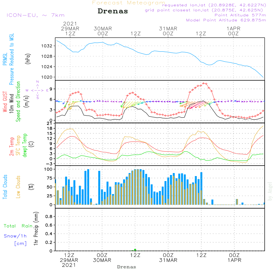Select bottom axis label "00Z 30MAR"
The image size is (276, 276).
pos(102,258)
